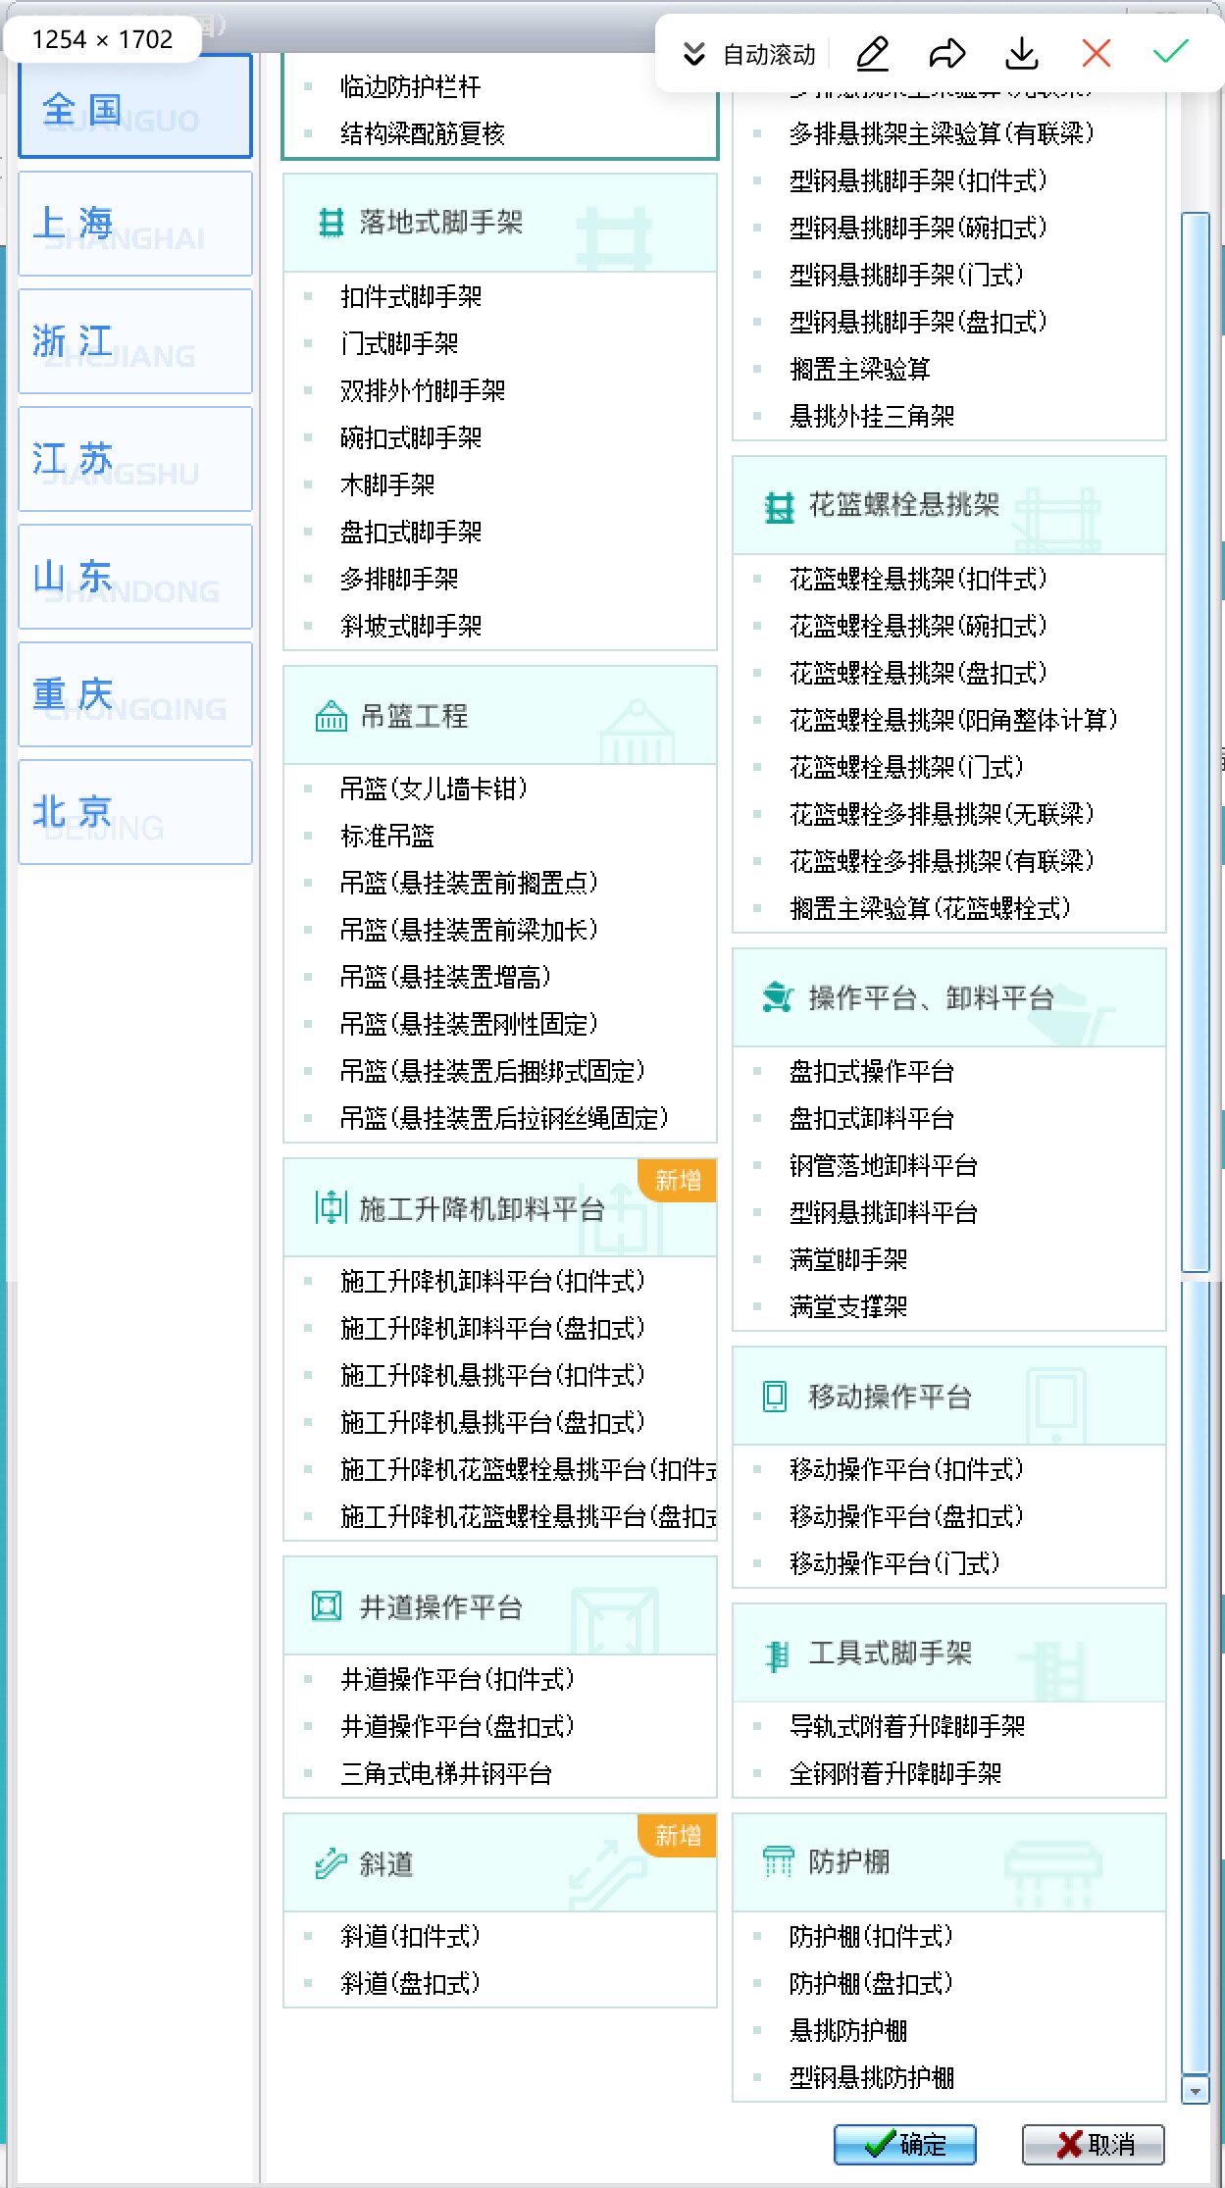Click the 防护棚 shelter icon
1225x2188 pixels.
coord(778,1861)
